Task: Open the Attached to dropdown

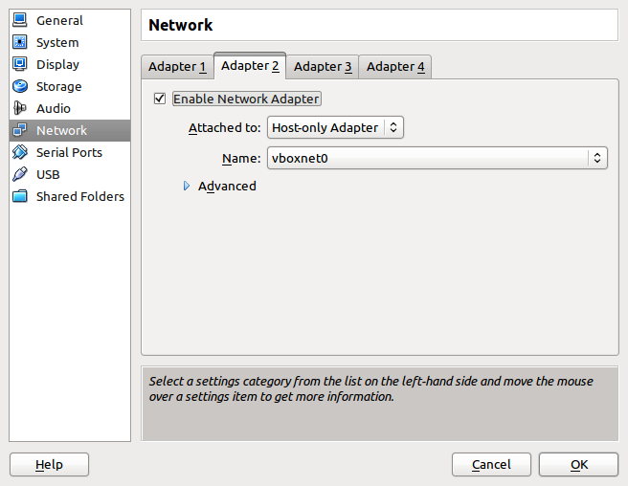Action: (x=335, y=127)
